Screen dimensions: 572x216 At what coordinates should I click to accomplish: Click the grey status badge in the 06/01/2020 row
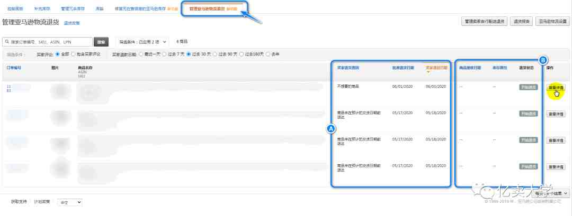pos(528,87)
